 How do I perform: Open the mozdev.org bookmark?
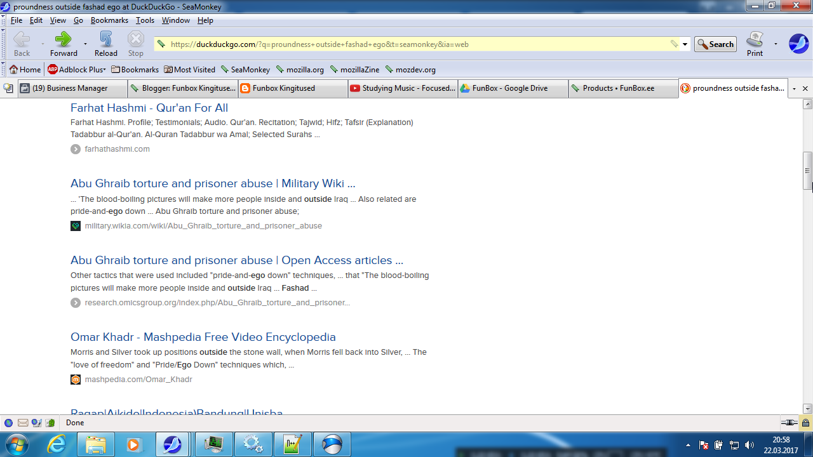point(410,70)
